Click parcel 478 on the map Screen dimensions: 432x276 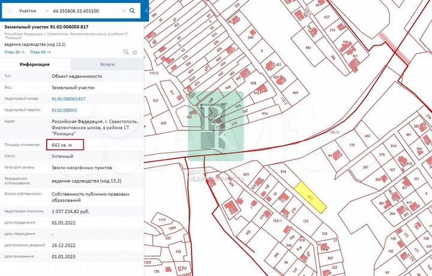coord(163,123)
